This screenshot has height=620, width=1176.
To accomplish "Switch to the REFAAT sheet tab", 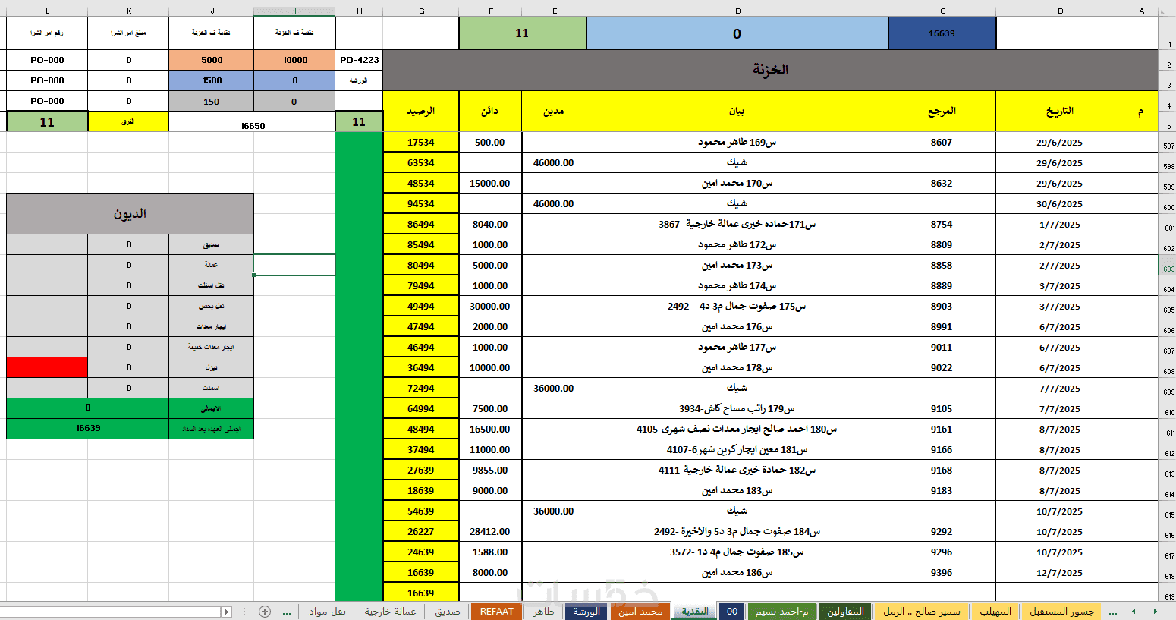I will (496, 612).
